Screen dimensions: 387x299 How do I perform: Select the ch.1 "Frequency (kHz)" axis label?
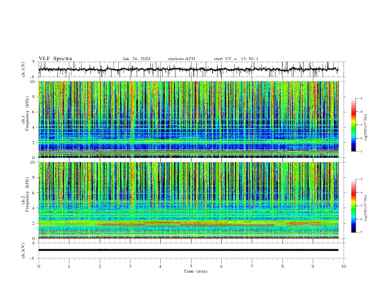[27, 113]
